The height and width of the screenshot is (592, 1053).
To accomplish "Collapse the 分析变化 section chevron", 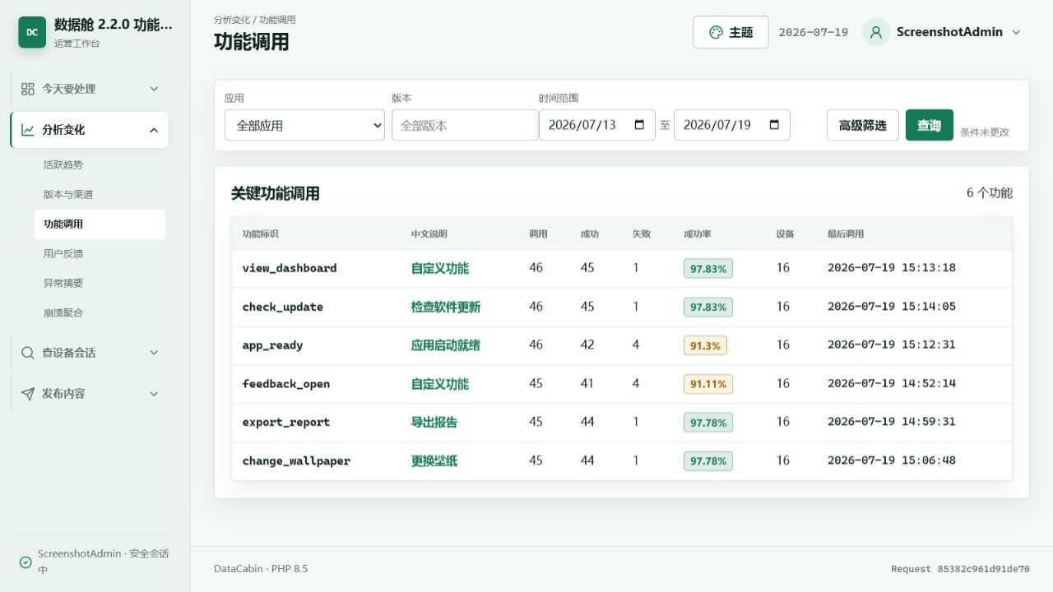I will tap(154, 130).
